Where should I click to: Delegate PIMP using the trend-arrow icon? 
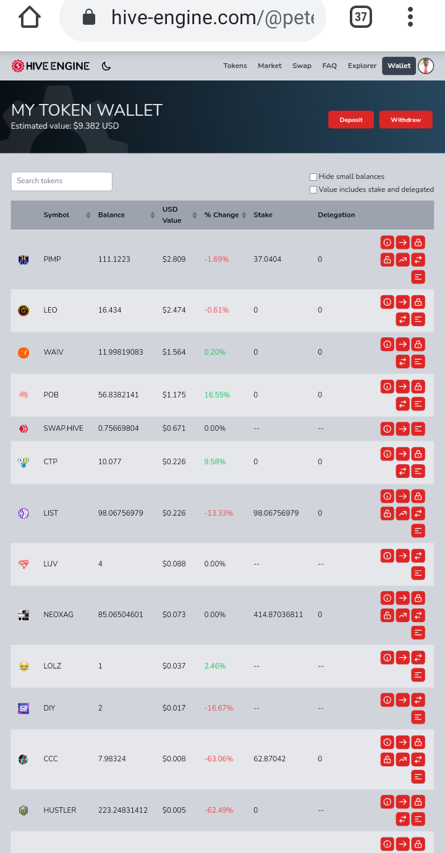tap(402, 259)
